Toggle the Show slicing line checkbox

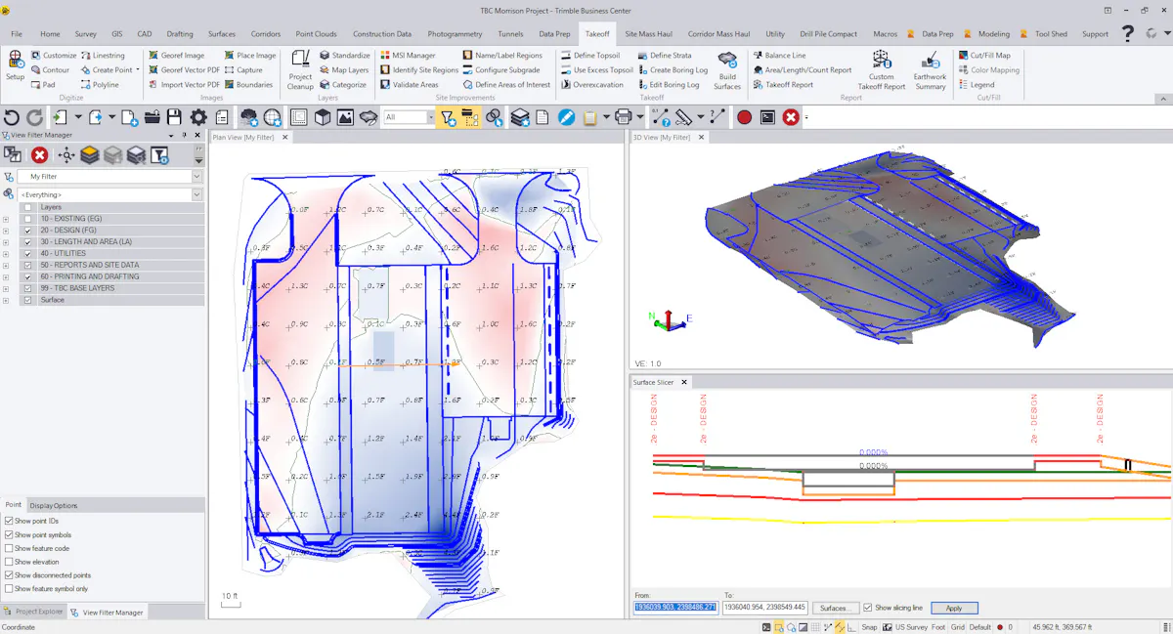(868, 608)
